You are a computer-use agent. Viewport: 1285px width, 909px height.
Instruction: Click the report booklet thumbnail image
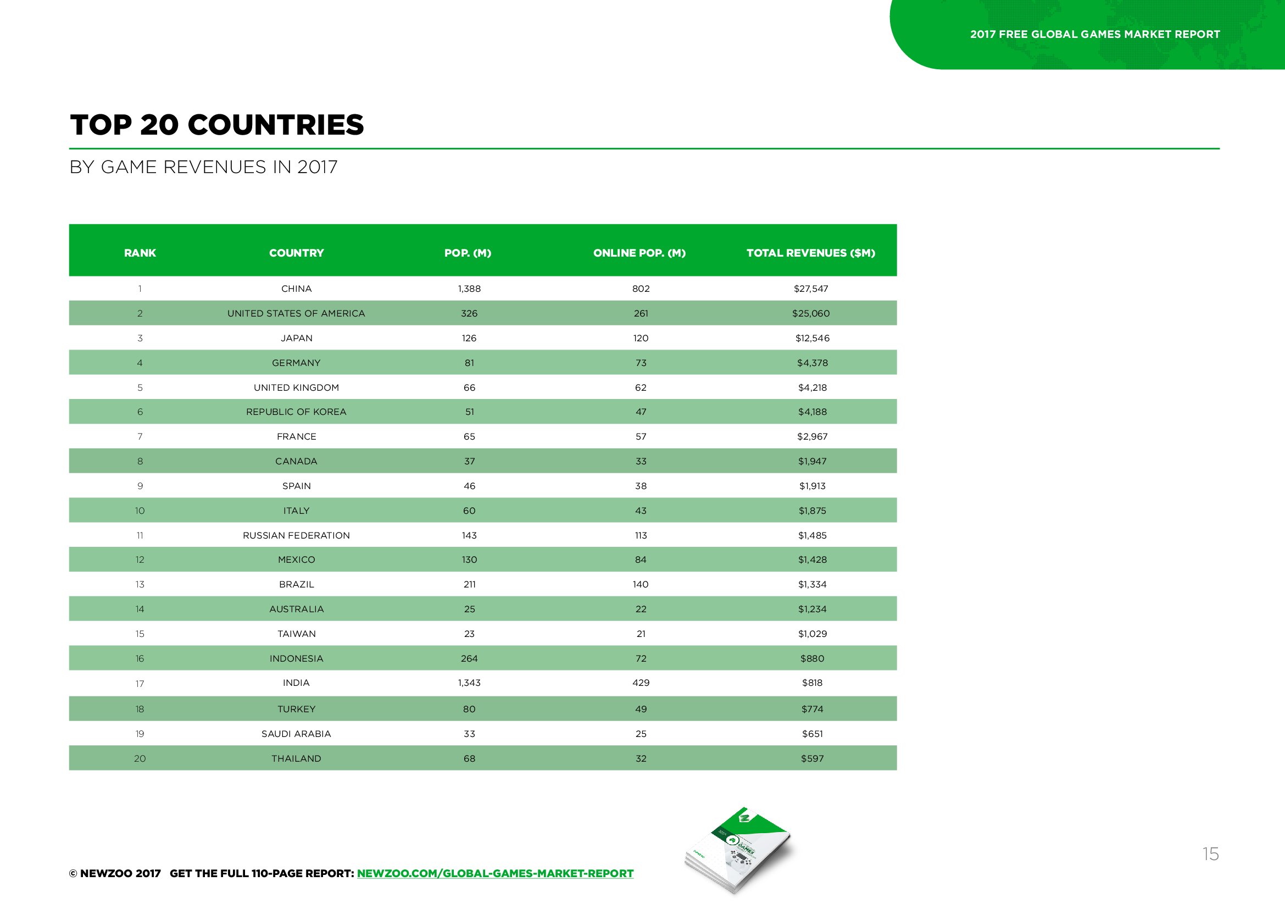click(739, 850)
